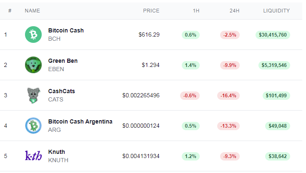Sort by the 1H column header
Viewport: 306px width, 173px height.
point(196,11)
